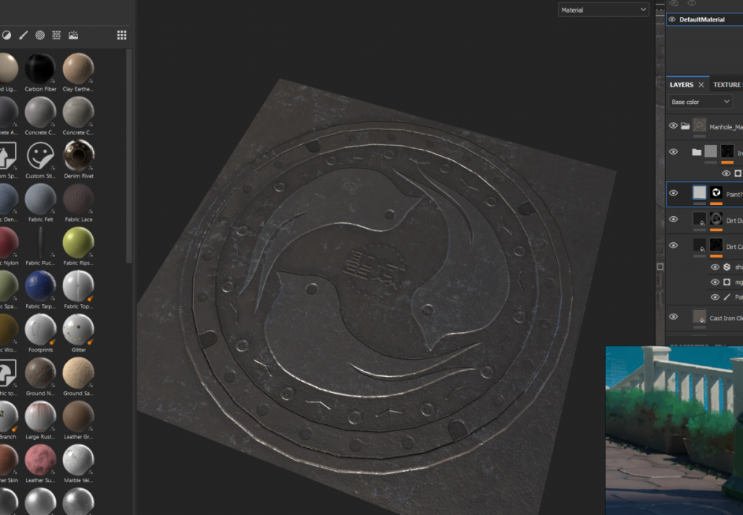Click the hatched sphere alphas filter icon
743x515 pixels.
(40, 35)
